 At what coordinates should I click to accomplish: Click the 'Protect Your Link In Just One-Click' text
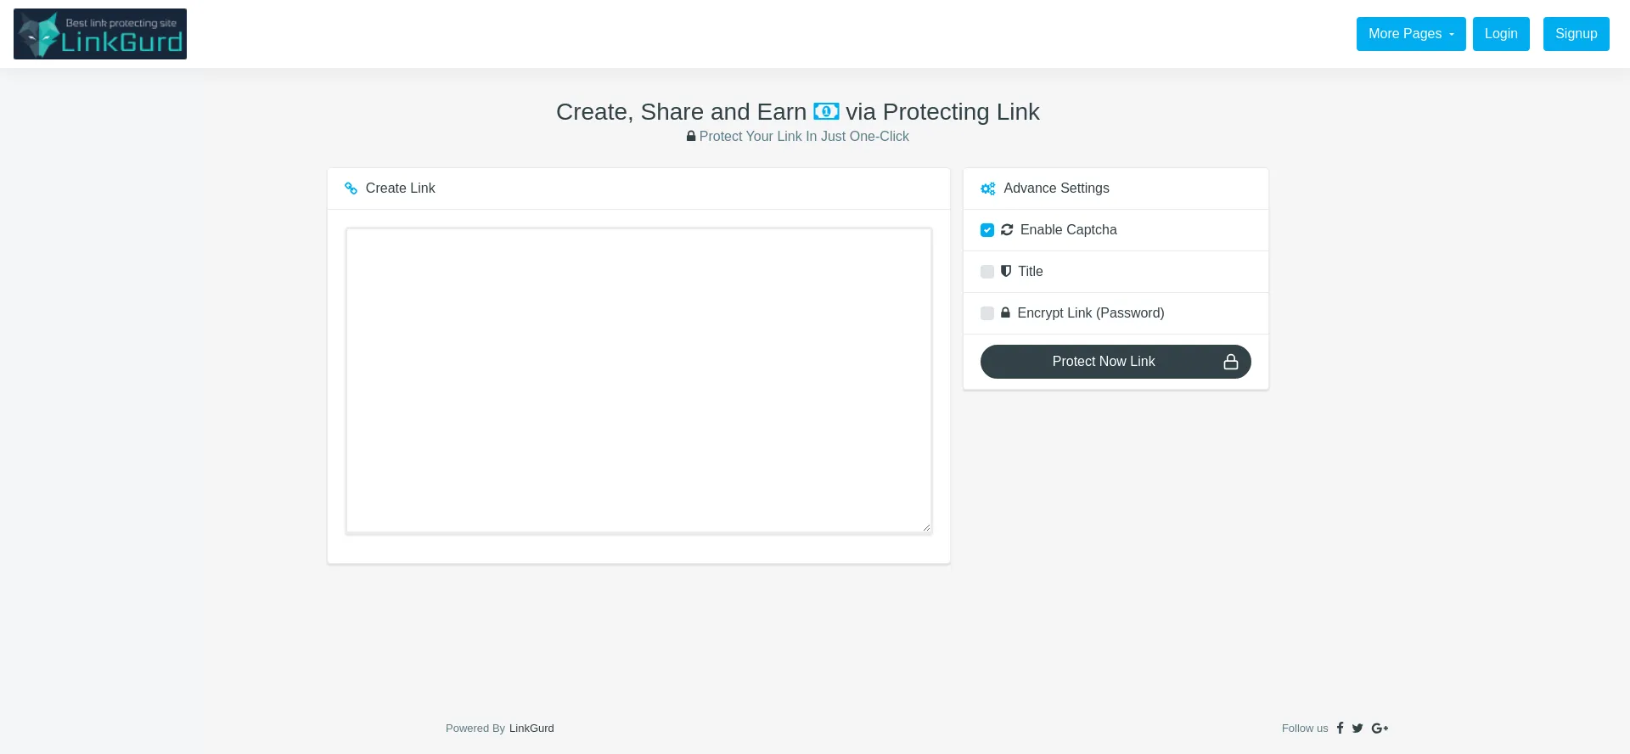(x=804, y=136)
